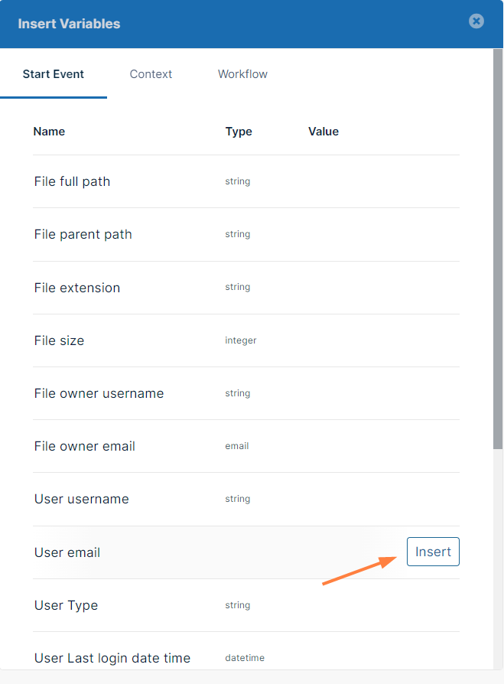Pick User Last login date time
Image resolution: width=504 pixels, height=684 pixels.
(x=112, y=658)
